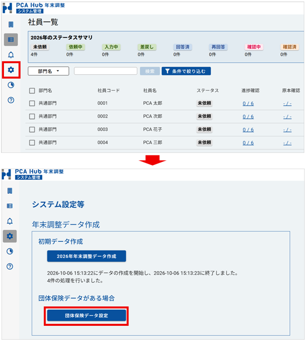
Task: Open the settings gear in the upper sidebar
Action: [11, 70]
